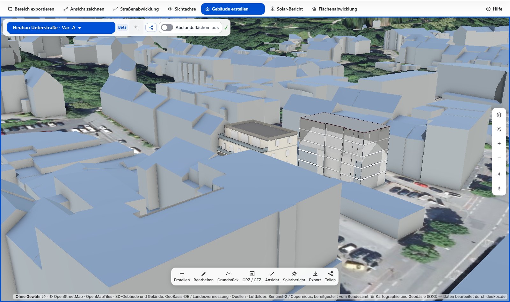Click the undo arrow icon
This screenshot has height=302, width=510.
136,27
